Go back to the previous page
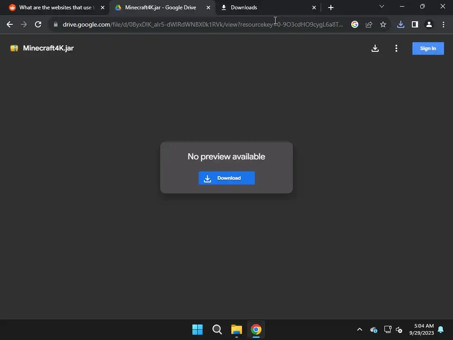This screenshot has height=340, width=453. (x=10, y=25)
